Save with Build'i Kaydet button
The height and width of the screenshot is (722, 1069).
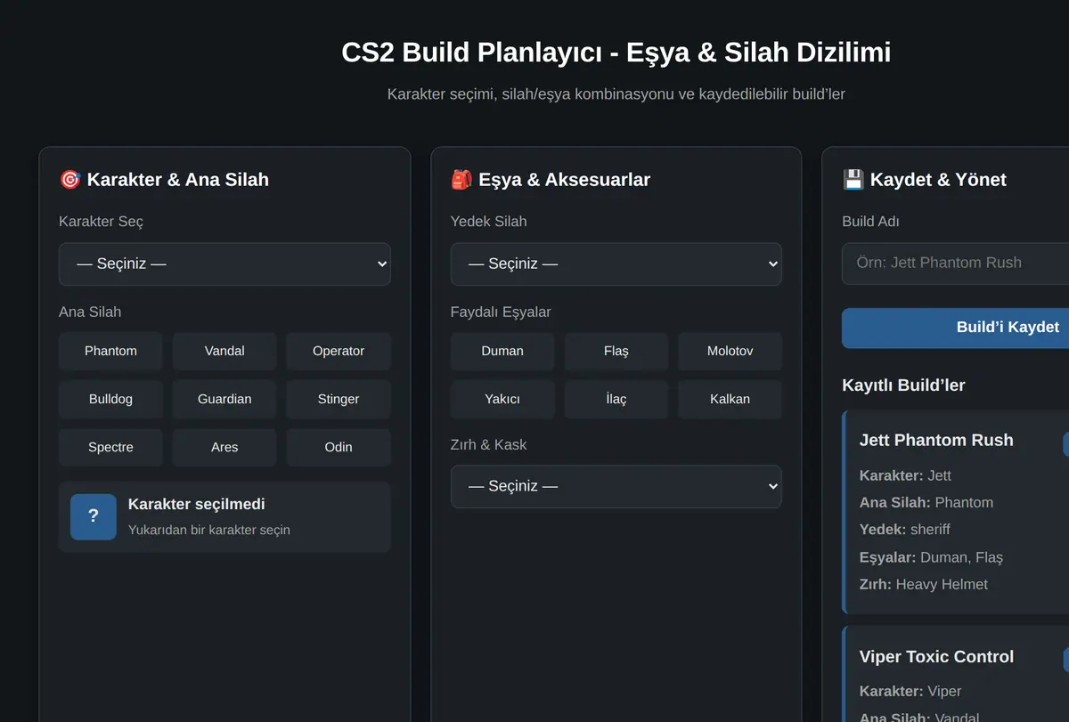[955, 328]
